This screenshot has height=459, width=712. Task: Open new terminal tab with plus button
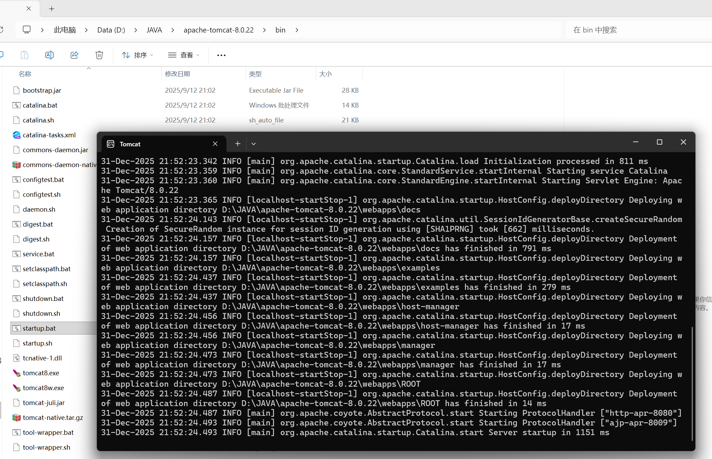tap(238, 144)
